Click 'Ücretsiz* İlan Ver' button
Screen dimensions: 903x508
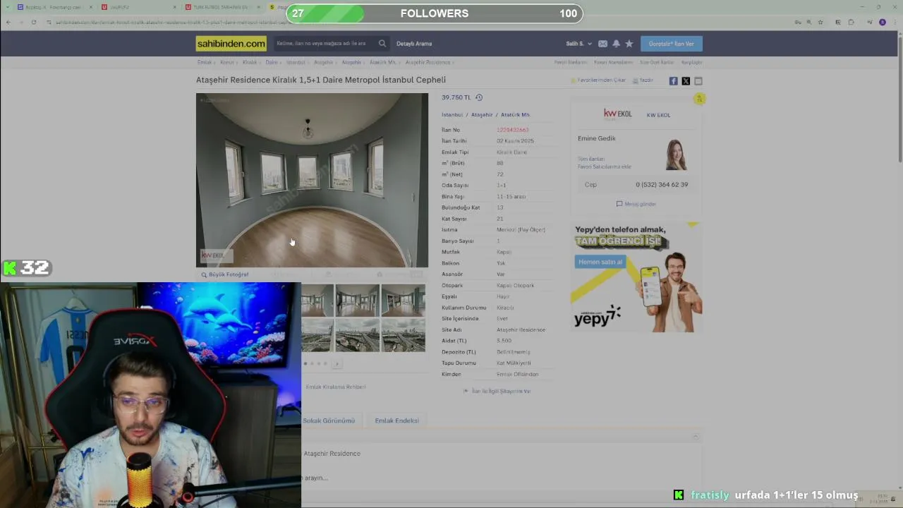pos(672,44)
